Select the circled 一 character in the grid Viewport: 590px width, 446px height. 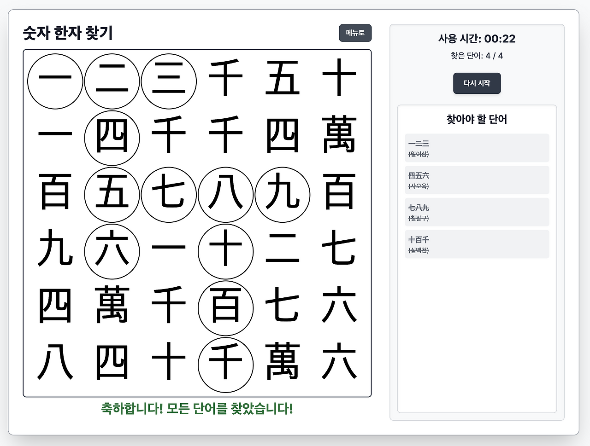56,81
